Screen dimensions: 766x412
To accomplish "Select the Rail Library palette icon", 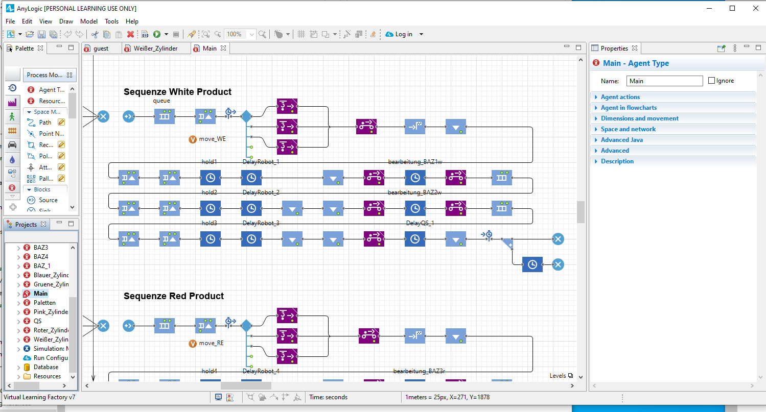I will point(12,131).
